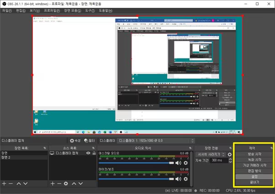Expand the 서서히 사라지기 transition dropdown
The height and width of the screenshot is (194, 275).
(224, 155)
